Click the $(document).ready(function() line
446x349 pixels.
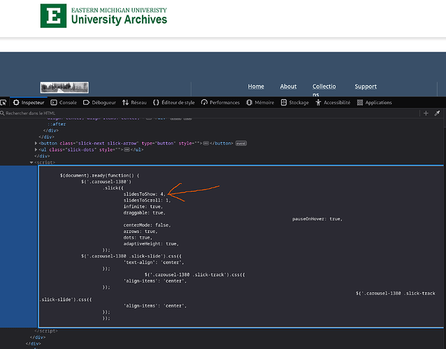coord(99,176)
